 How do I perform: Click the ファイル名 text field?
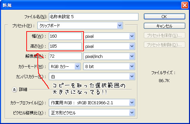94,17
